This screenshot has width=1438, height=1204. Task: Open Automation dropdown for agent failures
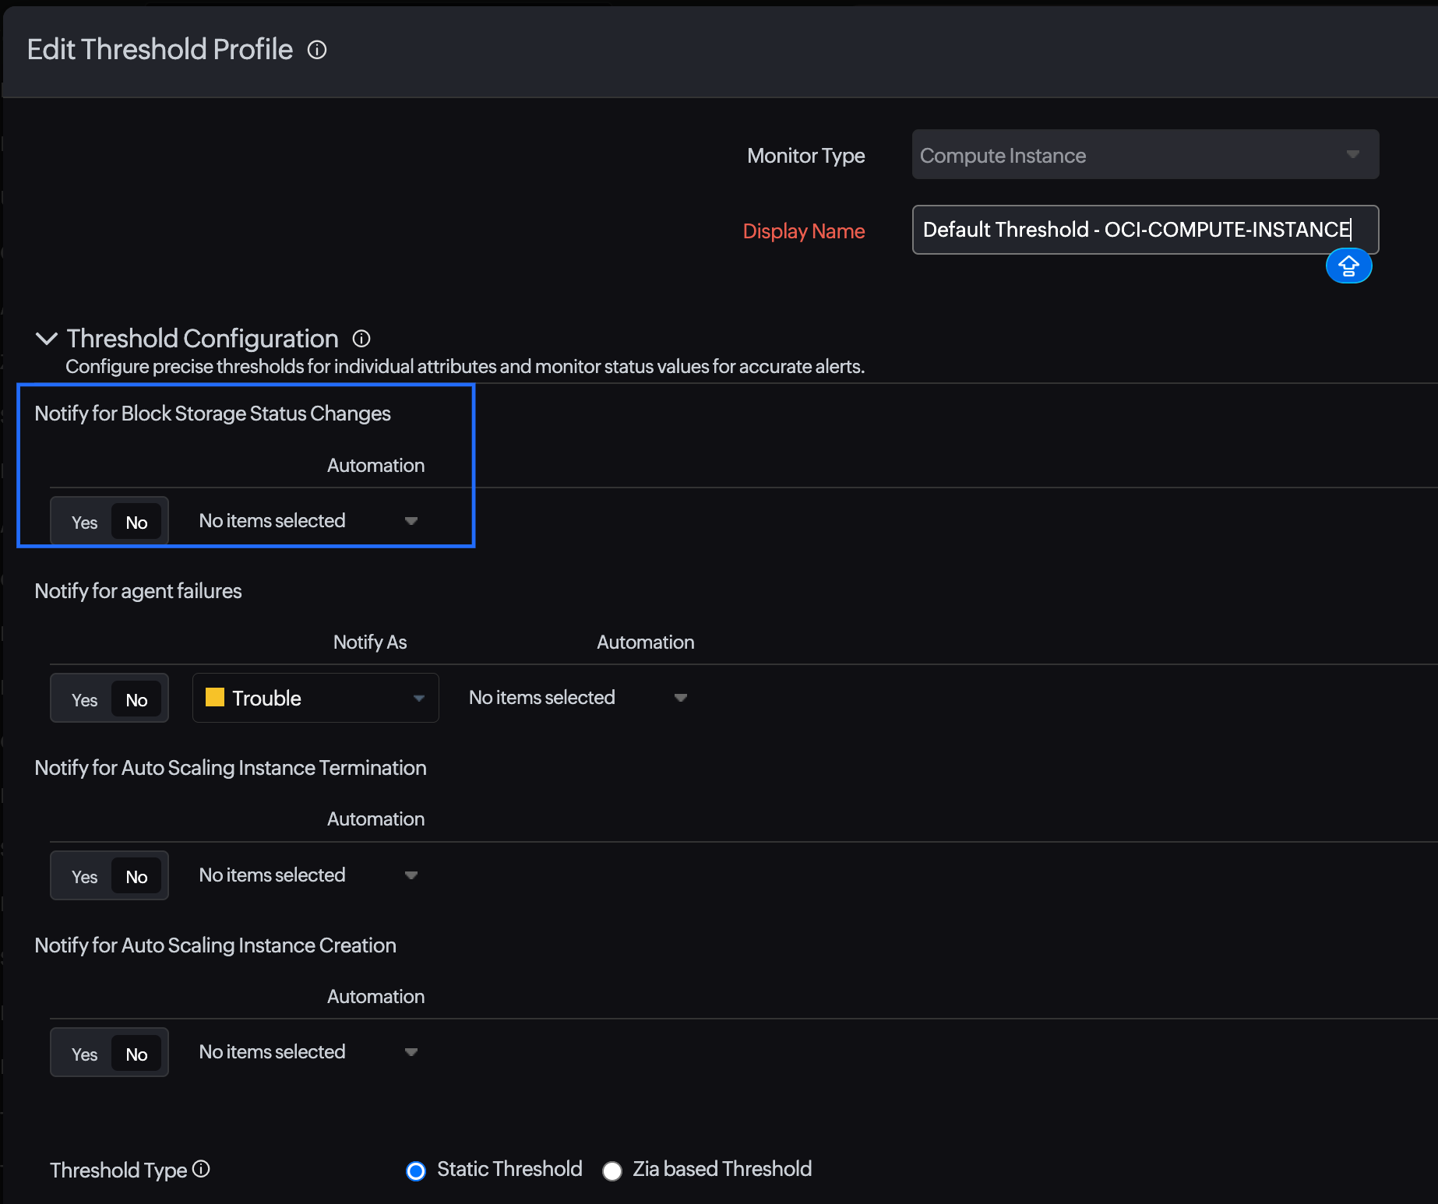(577, 698)
